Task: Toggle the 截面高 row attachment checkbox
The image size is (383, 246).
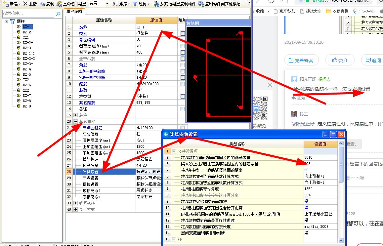Action: 183,52
